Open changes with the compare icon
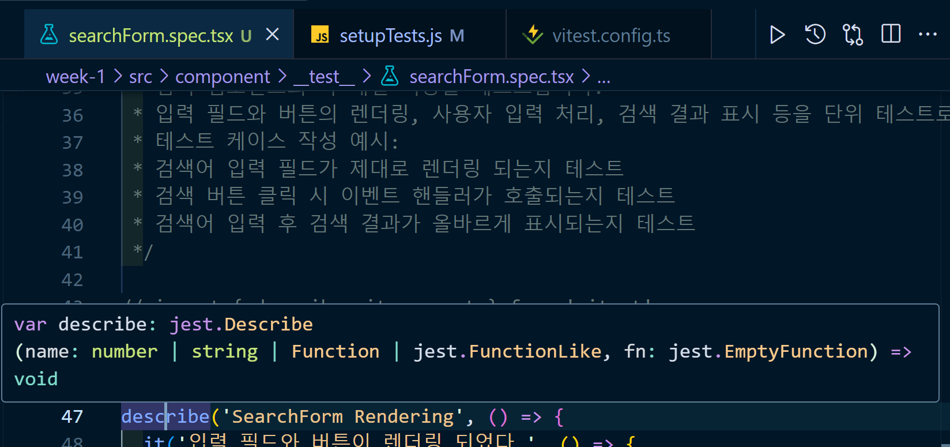Image resolution: width=950 pixels, height=447 pixels. (853, 35)
